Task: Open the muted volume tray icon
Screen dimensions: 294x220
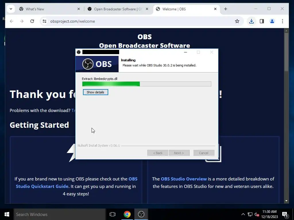Action: (257, 214)
